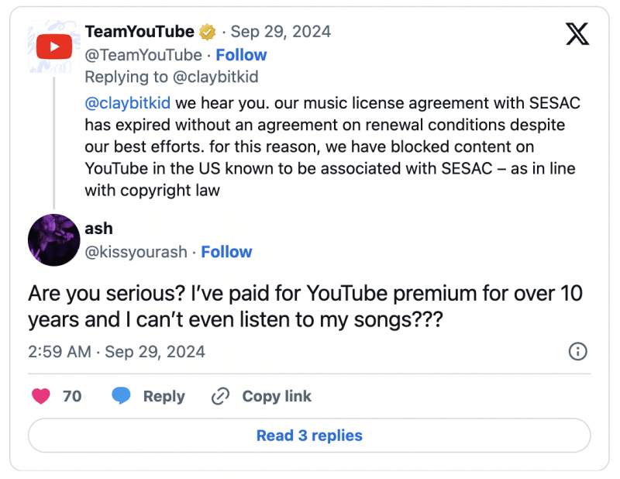Follow the kissyourash account
This screenshot has width=620, height=479.
[226, 252]
